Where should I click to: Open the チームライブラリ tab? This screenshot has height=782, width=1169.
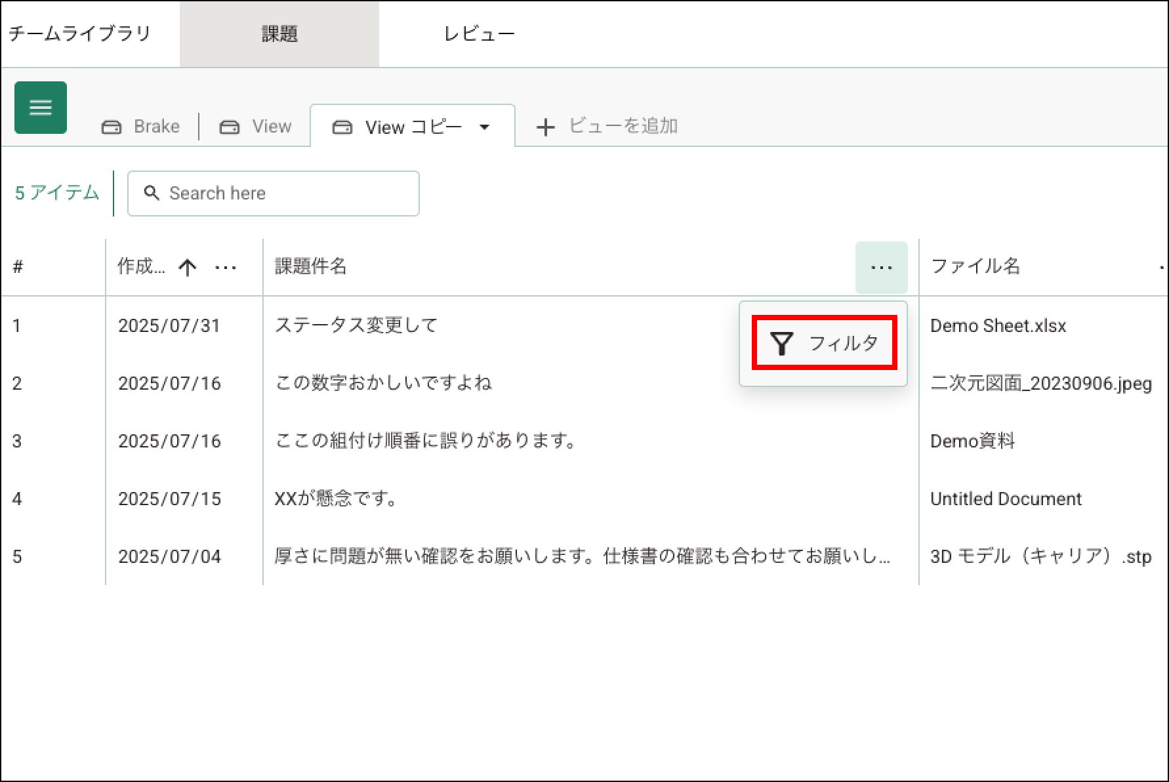point(80,34)
